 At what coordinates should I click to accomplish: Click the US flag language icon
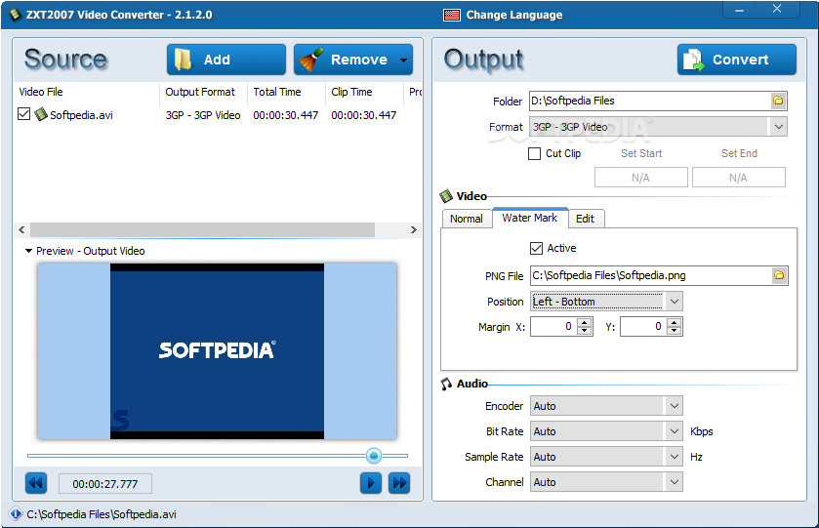(452, 16)
